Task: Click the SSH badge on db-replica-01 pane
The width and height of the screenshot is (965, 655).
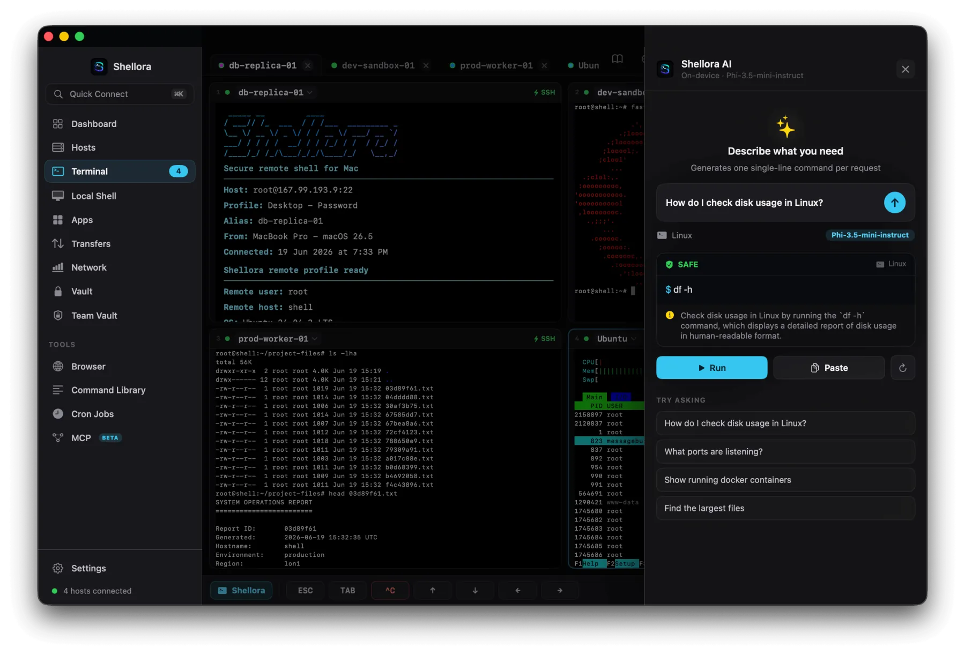Action: click(545, 92)
